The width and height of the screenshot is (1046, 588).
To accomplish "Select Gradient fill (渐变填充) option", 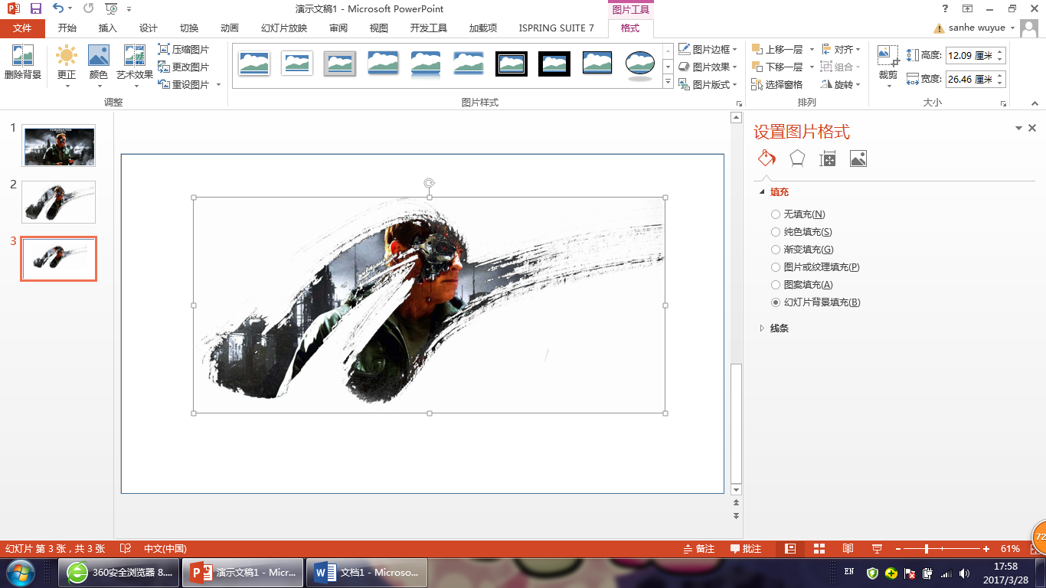I will tap(802, 250).
